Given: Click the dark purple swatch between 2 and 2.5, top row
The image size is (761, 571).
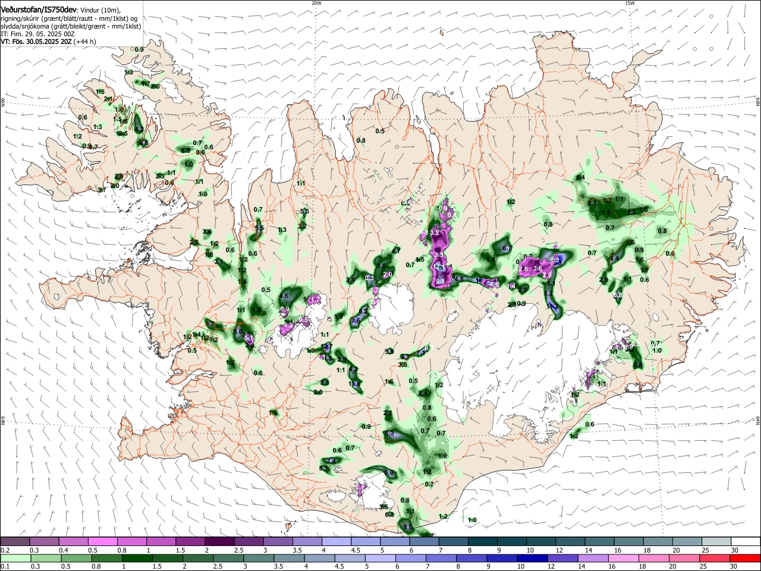Looking at the screenshot, I should pos(219,542).
